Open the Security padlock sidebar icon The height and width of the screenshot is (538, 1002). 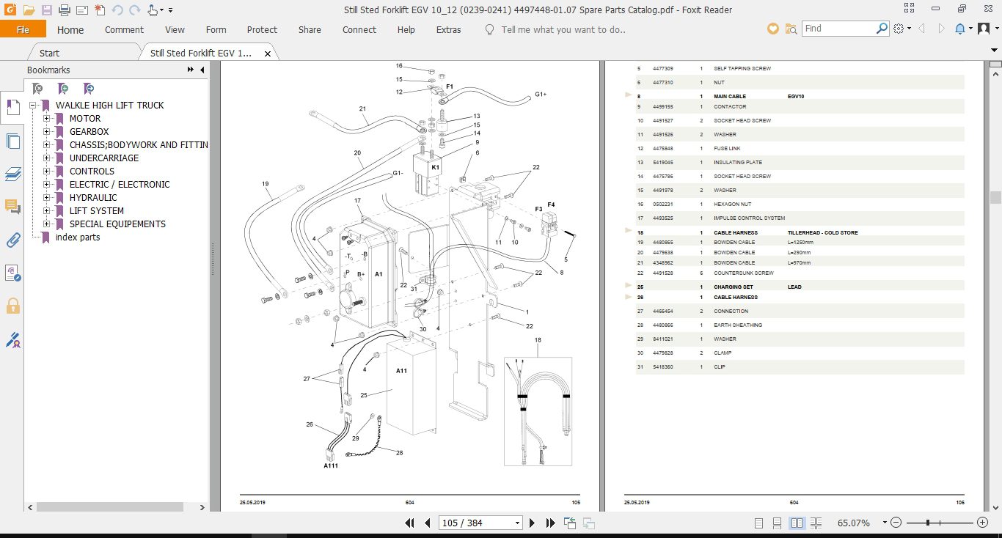point(12,306)
